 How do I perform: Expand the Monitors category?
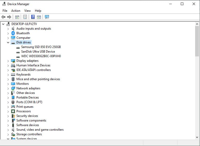pos(8,84)
